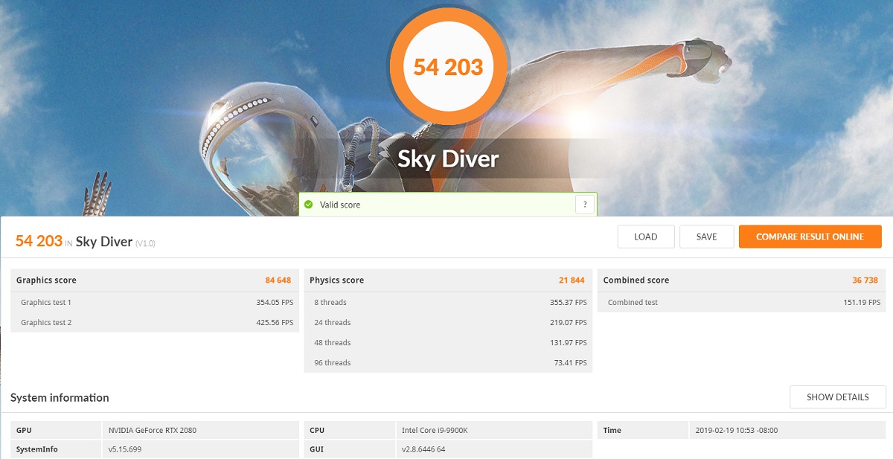Select the Time value 2019-02-19 field
The height and width of the screenshot is (459, 893).
coord(787,430)
